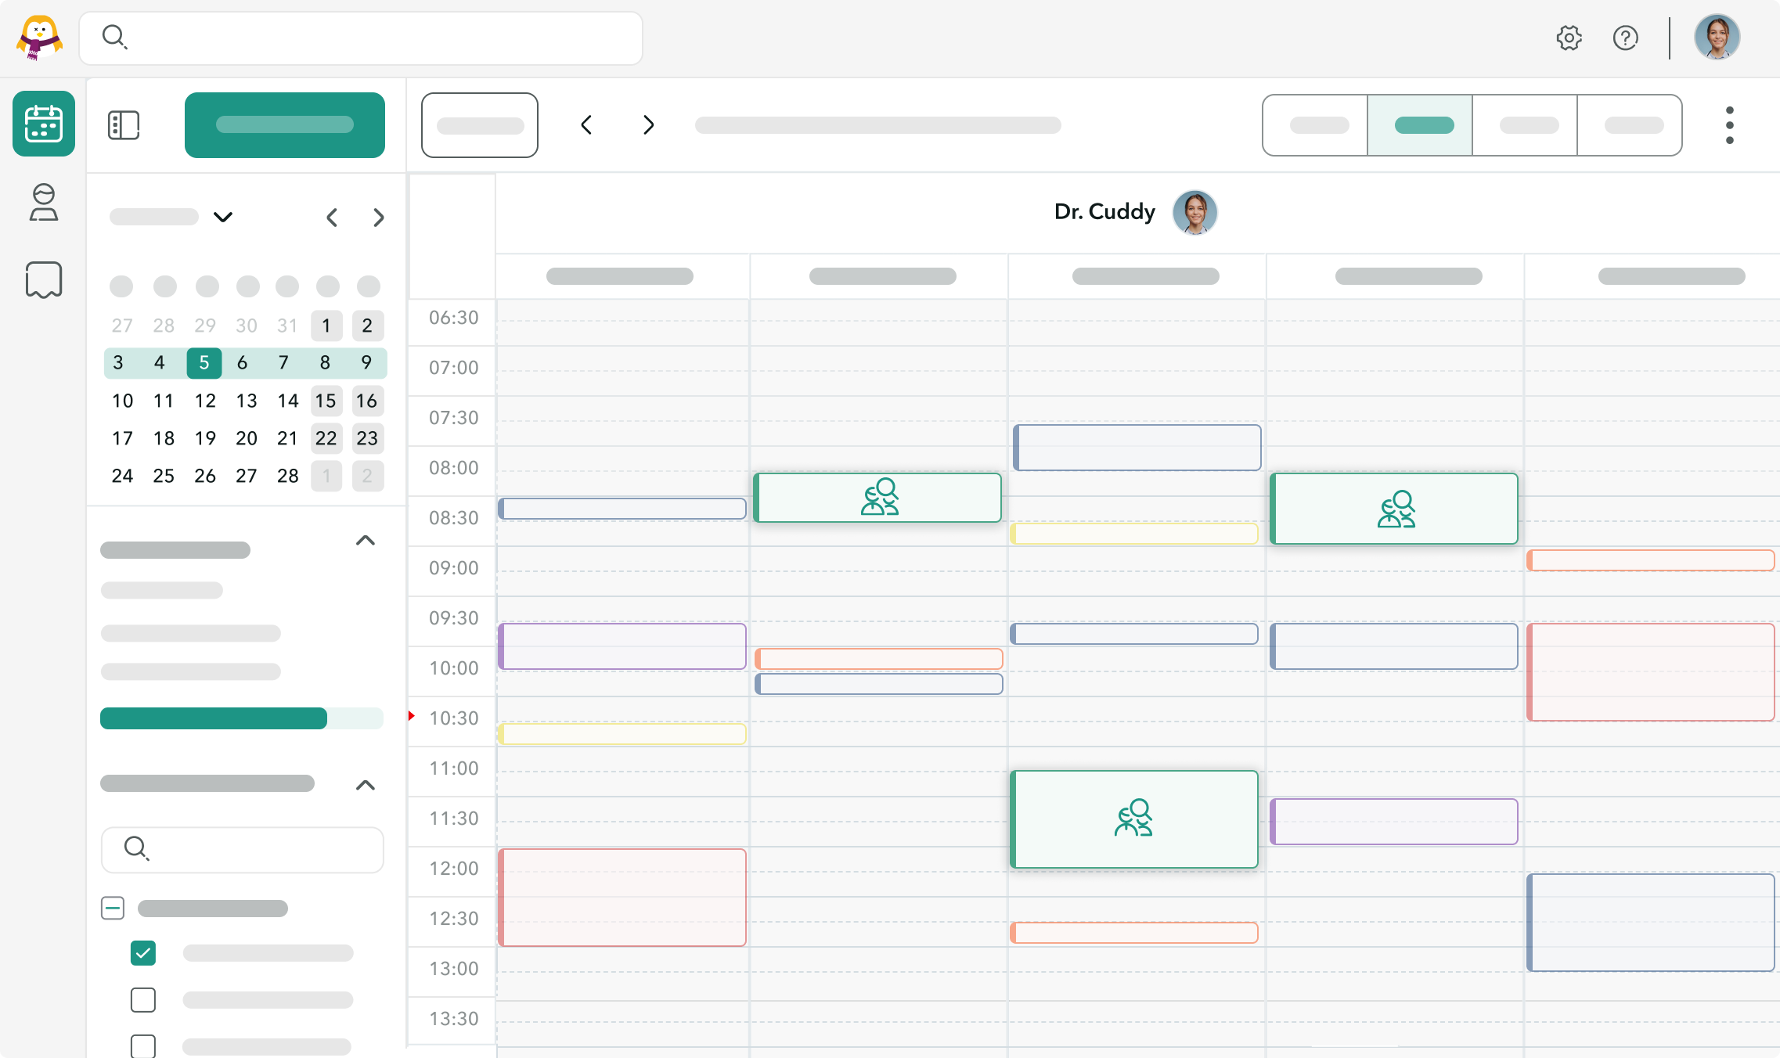The width and height of the screenshot is (1780, 1058).
Task: Select day 22 in mini calendar
Action: pyautogui.click(x=326, y=438)
